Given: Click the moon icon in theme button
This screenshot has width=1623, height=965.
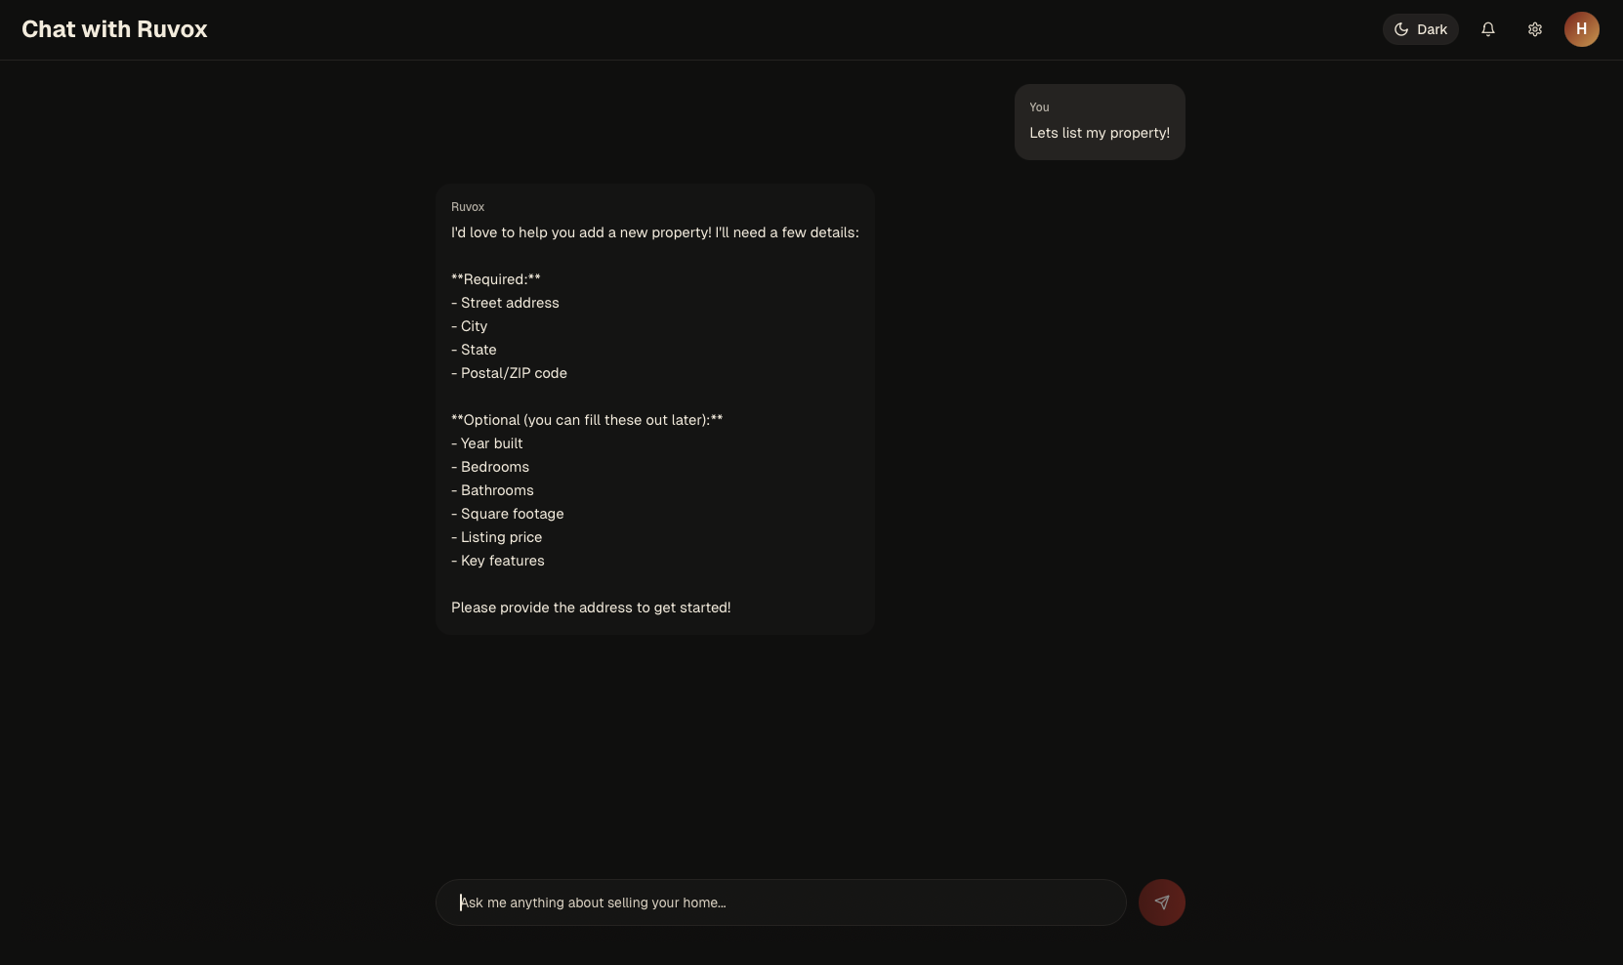Looking at the screenshot, I should click(x=1401, y=29).
